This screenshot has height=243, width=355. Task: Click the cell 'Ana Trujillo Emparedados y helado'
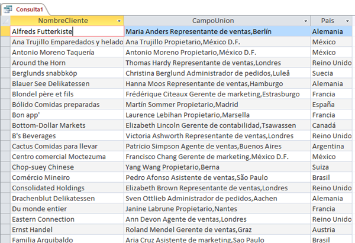click(67, 42)
